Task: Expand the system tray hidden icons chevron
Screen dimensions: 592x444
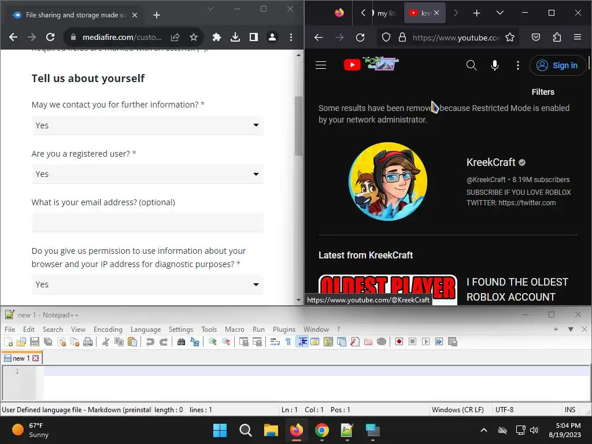Action: [484, 430]
